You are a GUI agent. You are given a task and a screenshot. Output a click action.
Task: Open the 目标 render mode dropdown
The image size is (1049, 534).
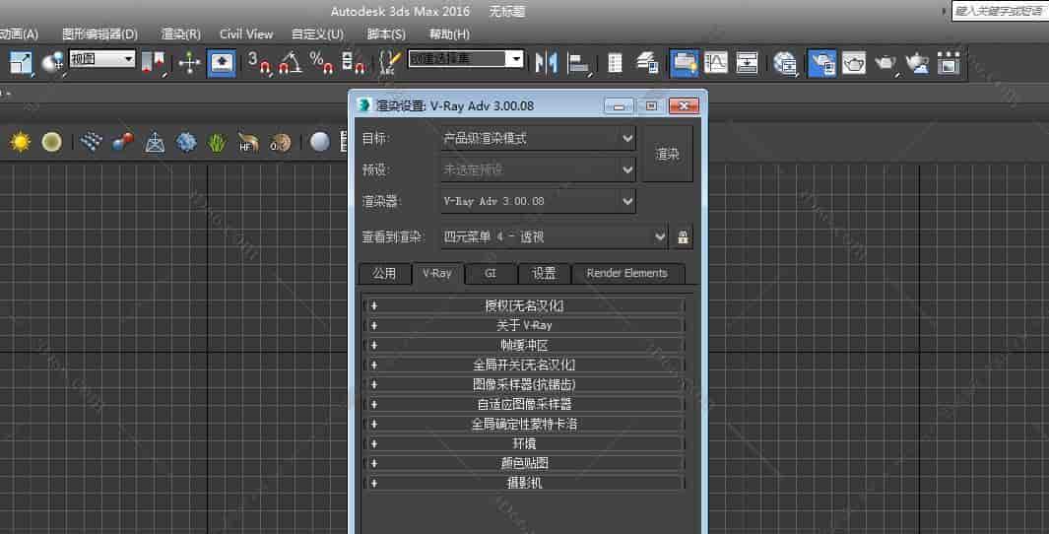tap(537, 139)
